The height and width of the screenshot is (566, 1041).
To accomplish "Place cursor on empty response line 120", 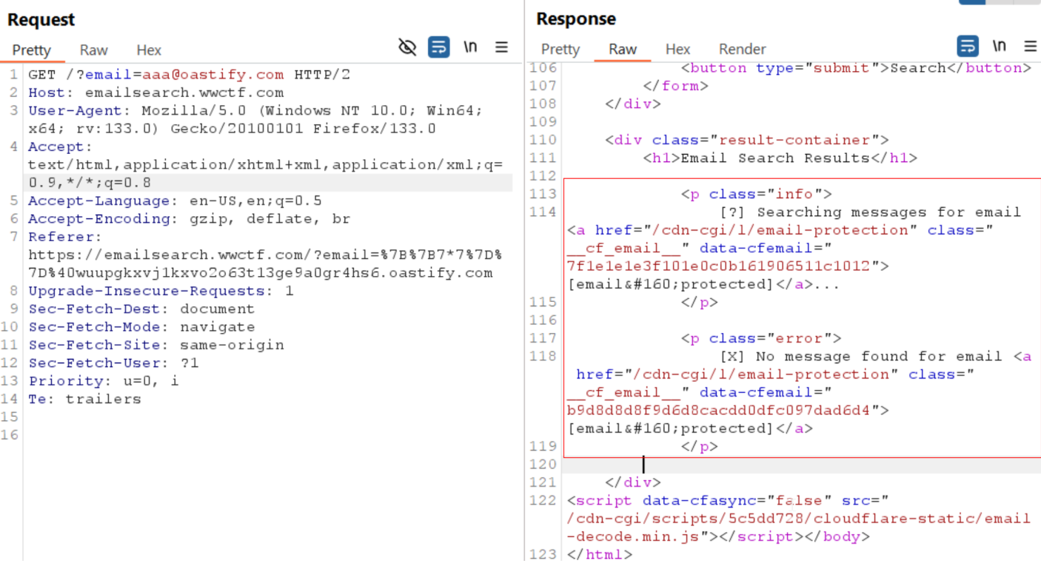I will 740,465.
